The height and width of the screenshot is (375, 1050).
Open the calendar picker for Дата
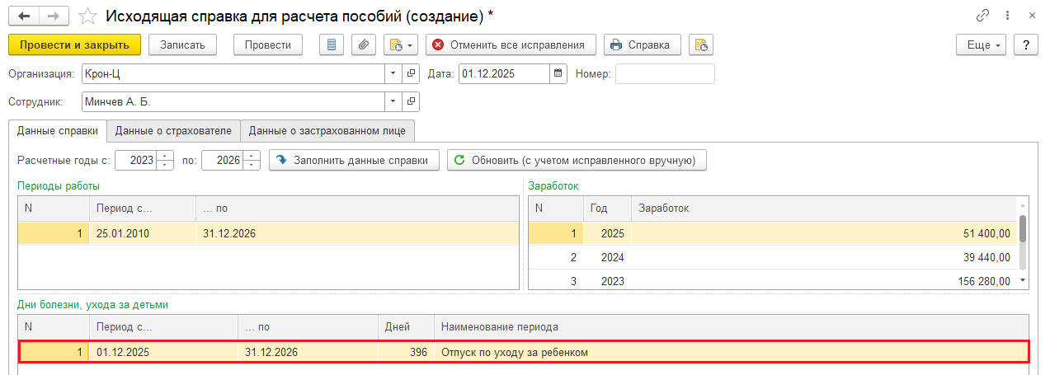point(559,74)
